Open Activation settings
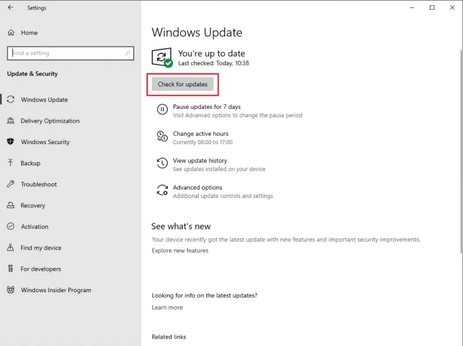463x346 pixels. 35,226
